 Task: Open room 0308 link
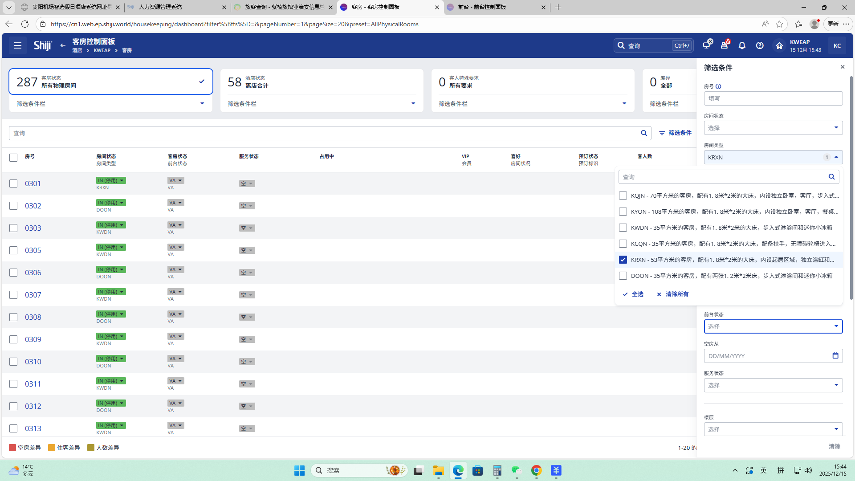pos(33,317)
